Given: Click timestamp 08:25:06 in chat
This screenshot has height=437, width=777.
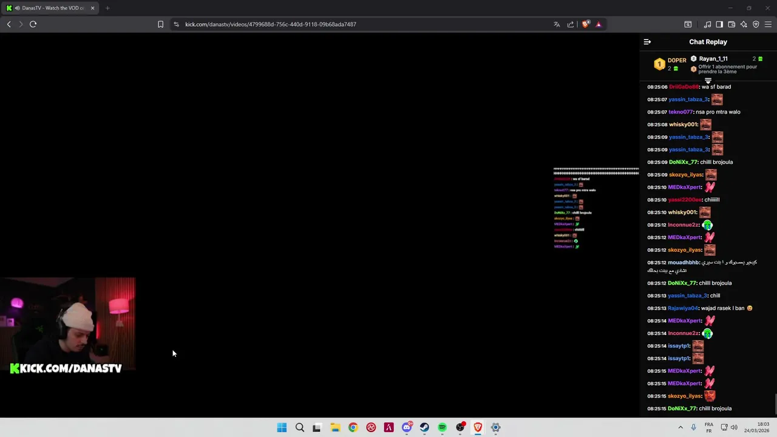Looking at the screenshot, I should (x=657, y=87).
